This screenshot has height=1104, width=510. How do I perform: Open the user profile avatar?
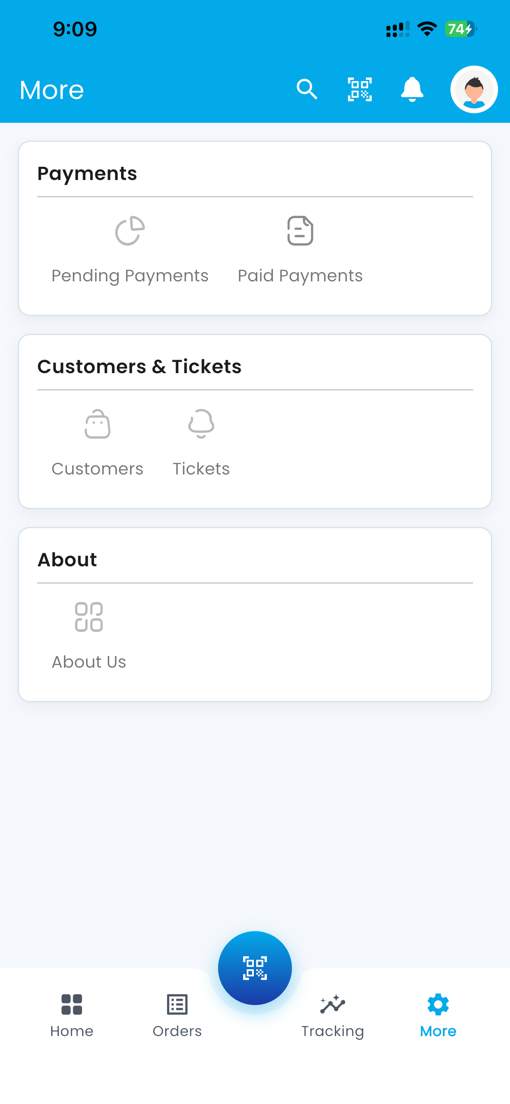click(x=473, y=89)
